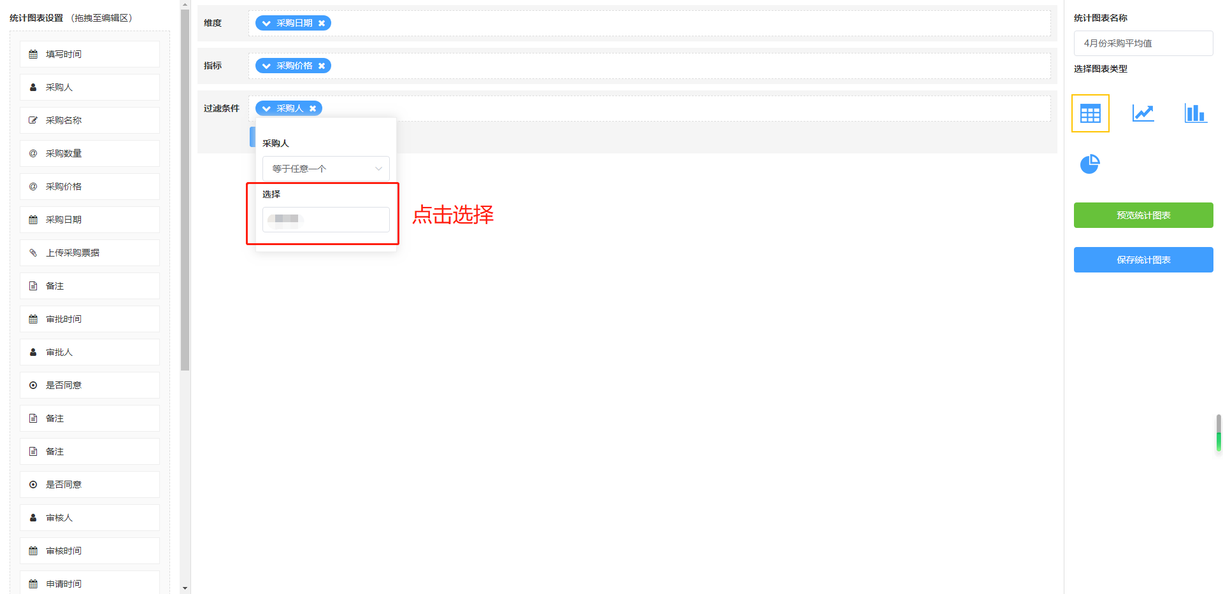Remove the 采购价格 tag from 指标

(322, 66)
